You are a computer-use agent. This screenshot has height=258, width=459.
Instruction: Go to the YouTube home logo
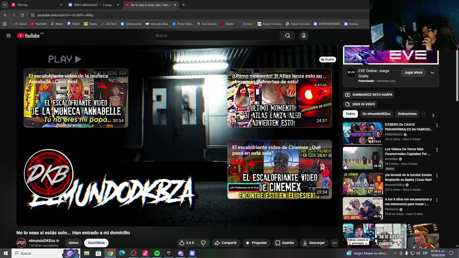[x=29, y=35]
